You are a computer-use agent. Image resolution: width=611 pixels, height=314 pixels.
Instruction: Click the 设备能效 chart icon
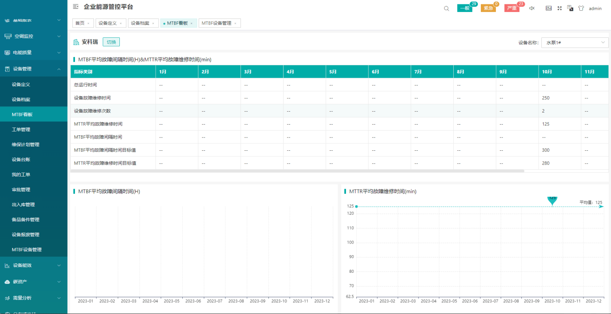coord(7,265)
